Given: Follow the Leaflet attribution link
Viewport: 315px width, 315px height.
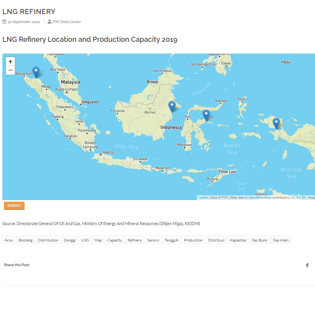Looking at the screenshot, I should tap(203, 197).
